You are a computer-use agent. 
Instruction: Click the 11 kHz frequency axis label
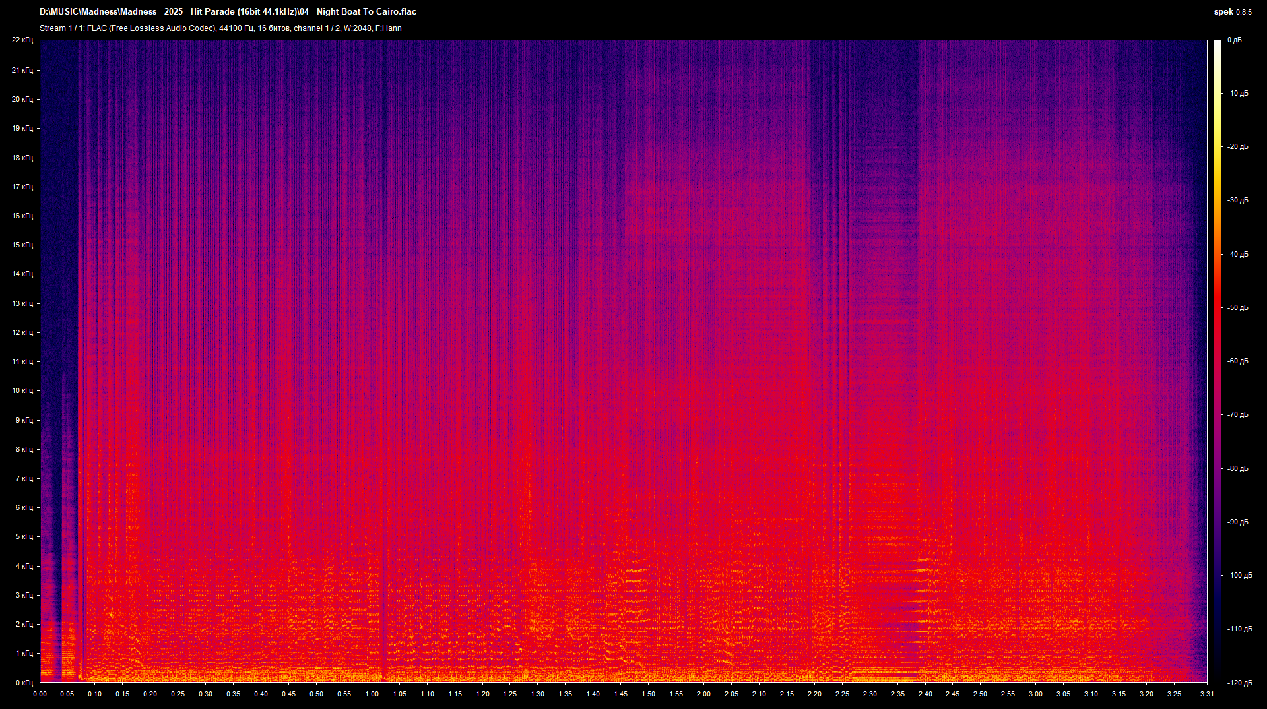pyautogui.click(x=22, y=361)
